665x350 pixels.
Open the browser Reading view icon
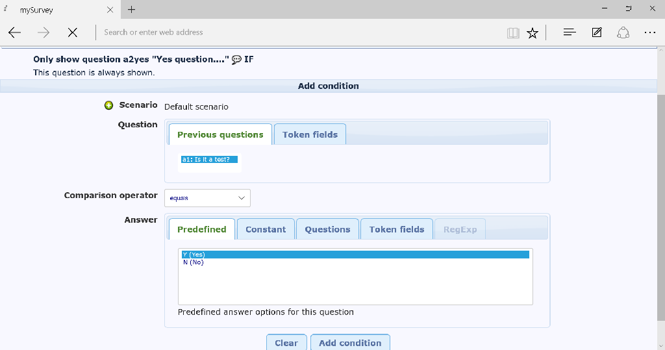(513, 32)
